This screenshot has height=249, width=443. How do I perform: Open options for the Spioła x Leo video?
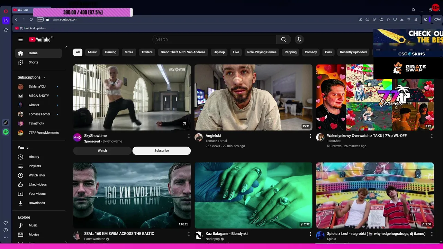pyautogui.click(x=432, y=234)
